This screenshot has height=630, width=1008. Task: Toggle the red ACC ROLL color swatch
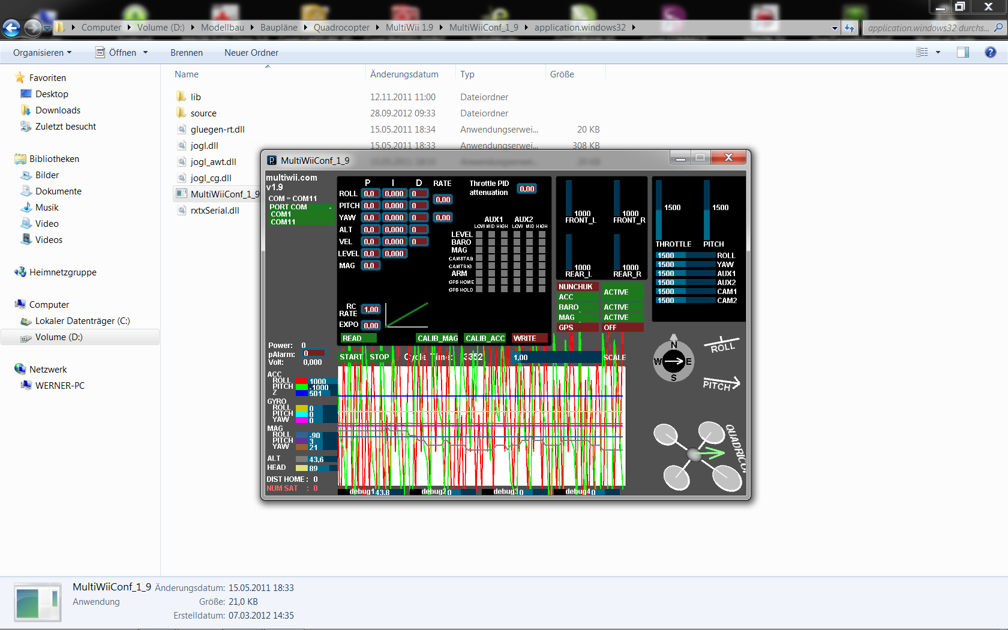302,381
